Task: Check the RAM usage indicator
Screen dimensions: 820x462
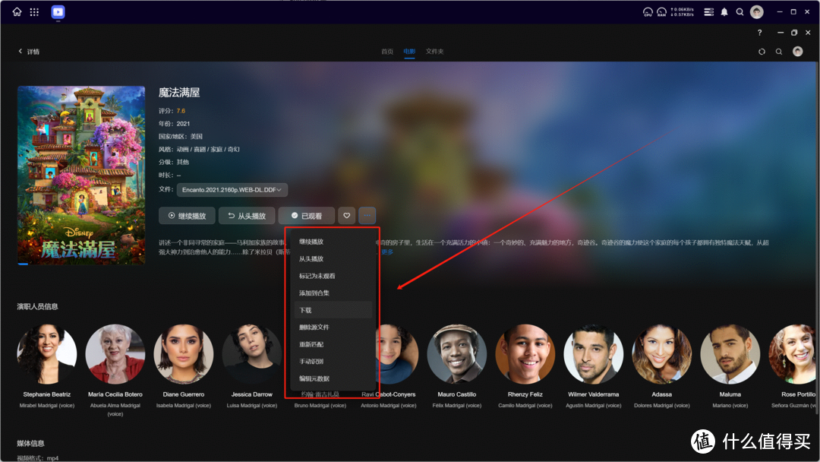Action: 661,11
